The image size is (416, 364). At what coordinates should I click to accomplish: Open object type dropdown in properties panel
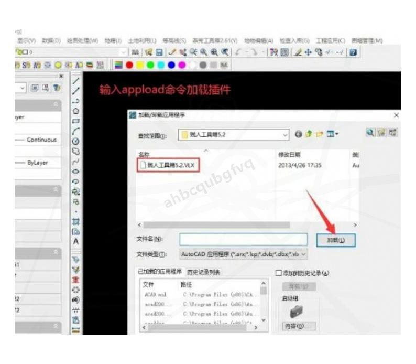pyautogui.click(x=23, y=88)
